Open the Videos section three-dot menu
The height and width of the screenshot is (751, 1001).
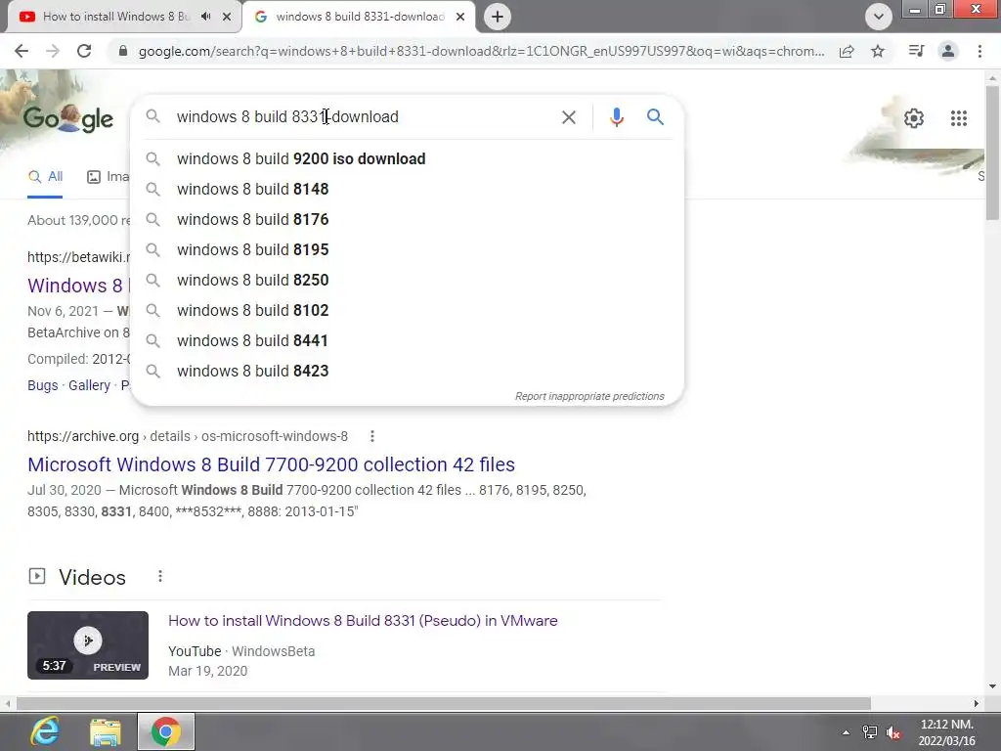[x=160, y=577]
